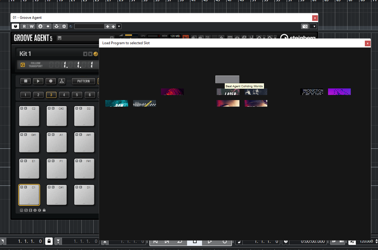378x250 pixels.
Task: Open the dropdown next to camera icon
Action: click(x=313, y=26)
